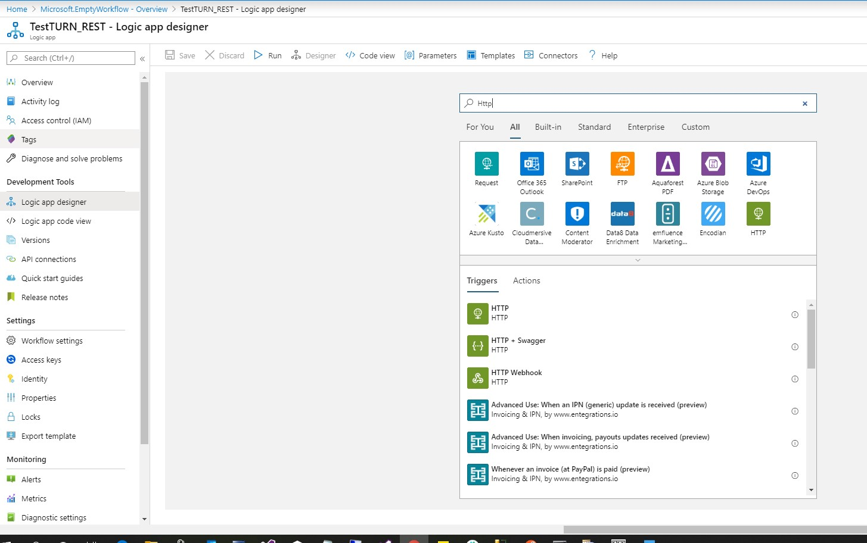Image resolution: width=867 pixels, height=543 pixels.
Task: Run the logic app
Action: [268, 55]
